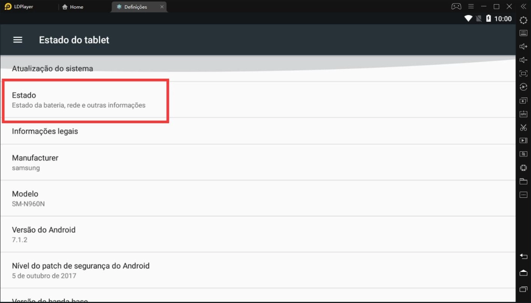Open the recent apps overview
The image size is (531, 303).
tap(523, 289)
